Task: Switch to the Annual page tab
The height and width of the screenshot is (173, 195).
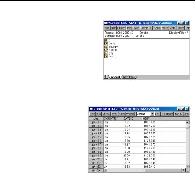Action: point(115,77)
